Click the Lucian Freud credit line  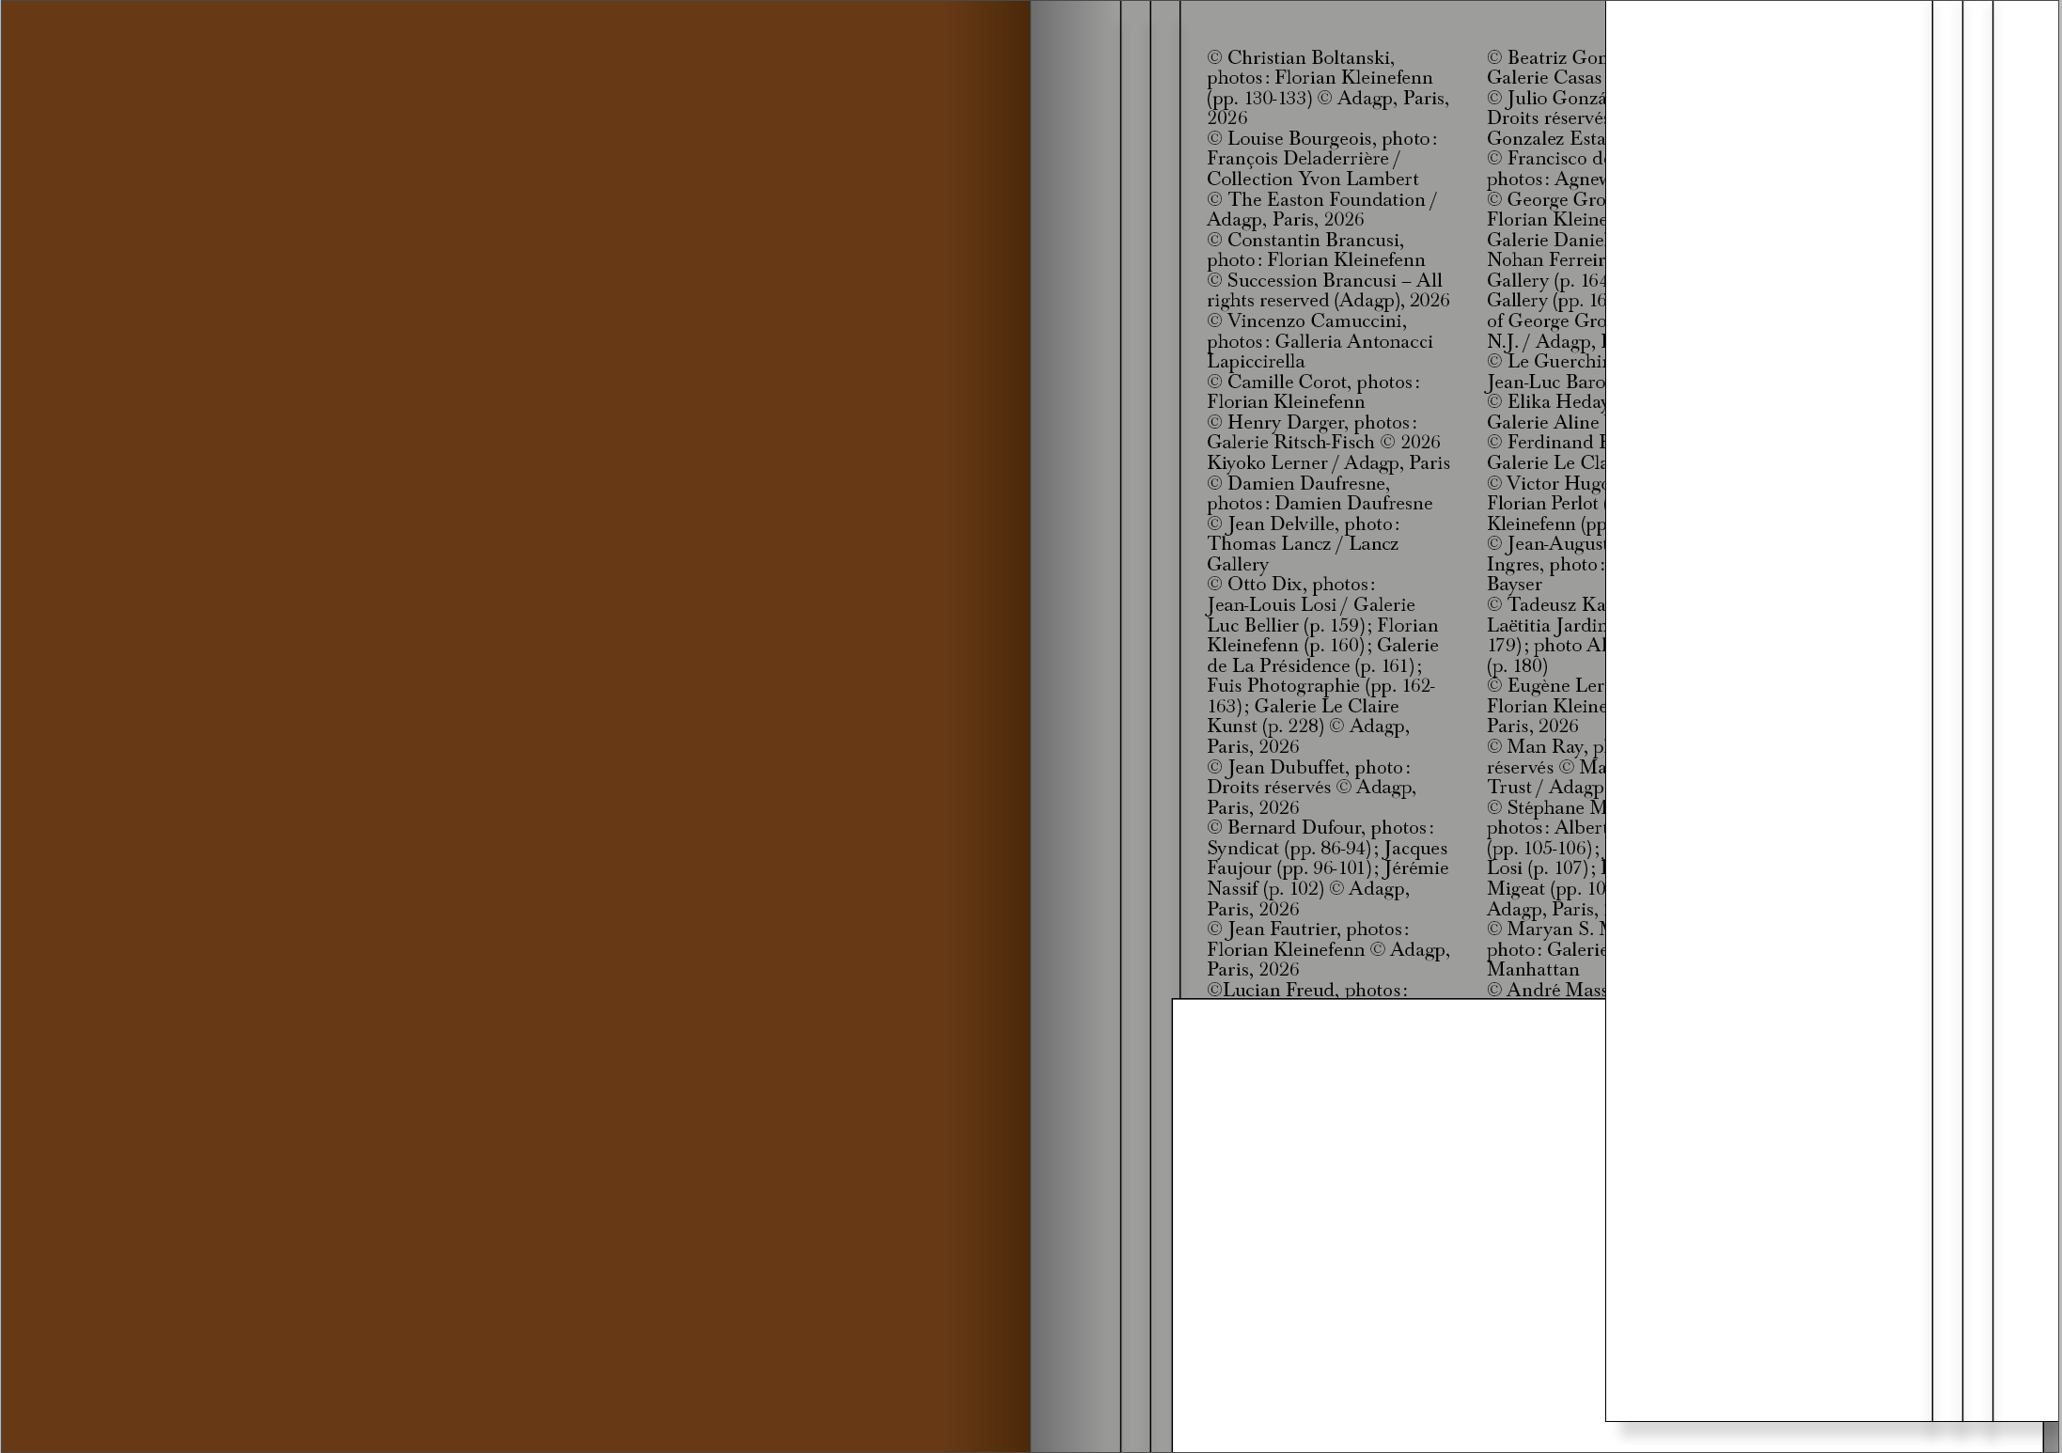1306,990
